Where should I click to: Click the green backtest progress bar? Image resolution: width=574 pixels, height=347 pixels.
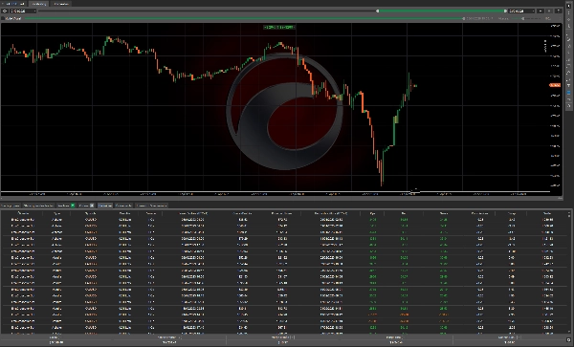tap(243, 18)
